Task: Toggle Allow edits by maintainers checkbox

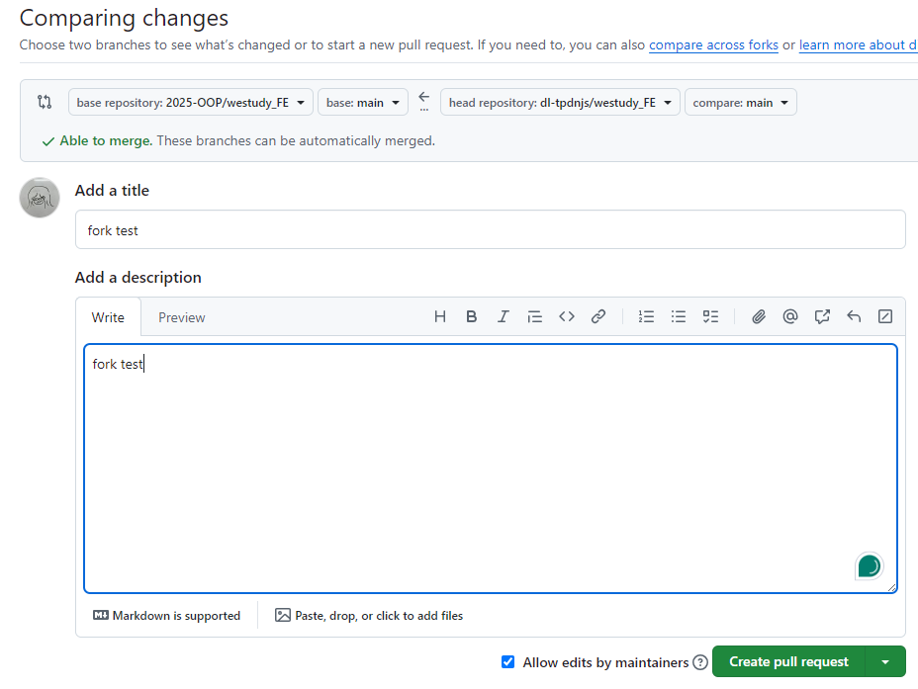Action: 508,662
